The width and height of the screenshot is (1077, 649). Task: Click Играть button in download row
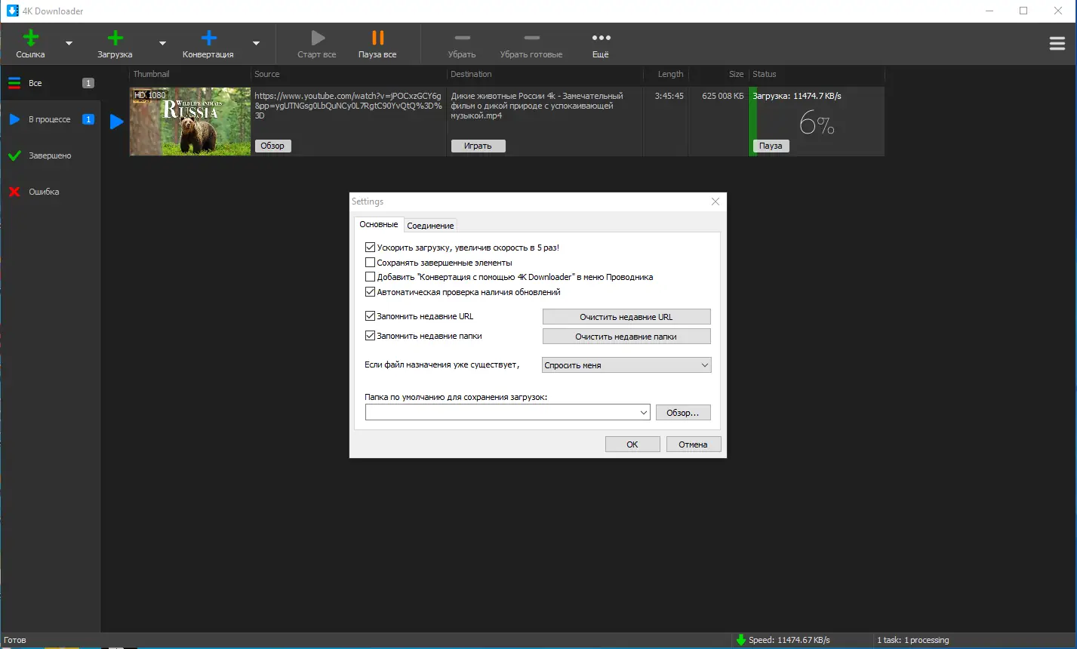tap(478, 146)
